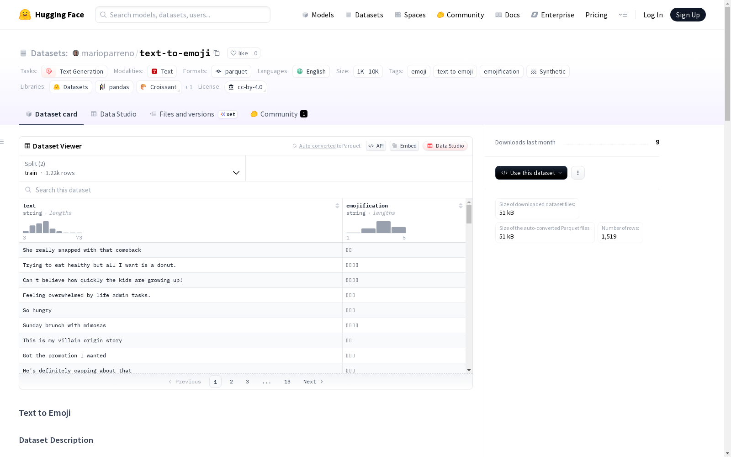Go to the Pricing page
This screenshot has width=731, height=457.
point(596,15)
